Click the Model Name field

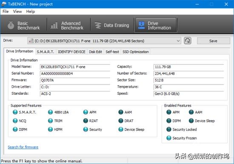pos(75,67)
